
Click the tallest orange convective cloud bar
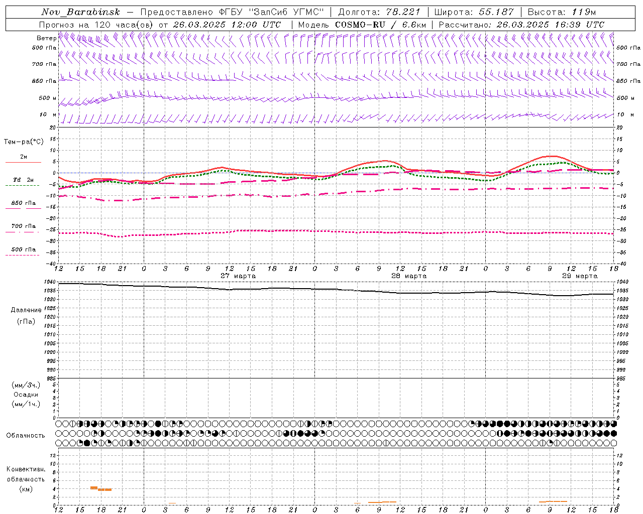pyautogui.click(x=93, y=487)
